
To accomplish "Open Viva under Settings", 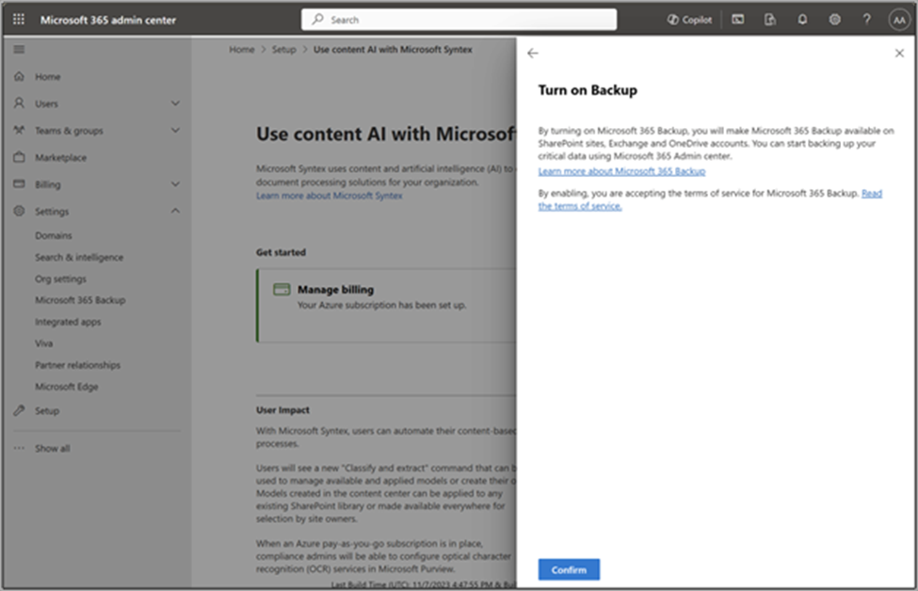I will pos(44,343).
